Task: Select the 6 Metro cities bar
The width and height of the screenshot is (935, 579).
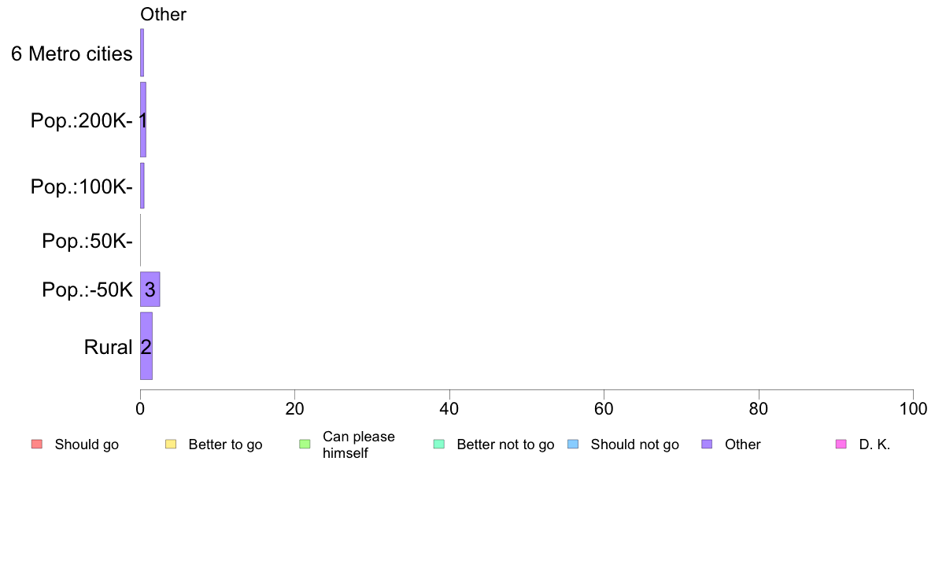Action: 142,53
